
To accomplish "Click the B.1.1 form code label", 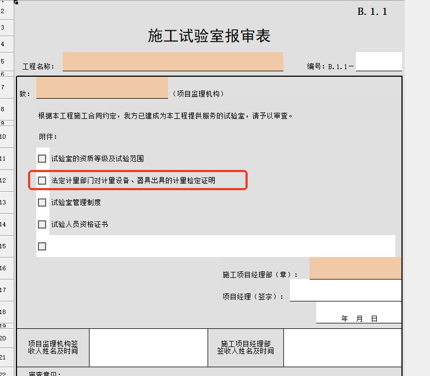I will coord(372,12).
